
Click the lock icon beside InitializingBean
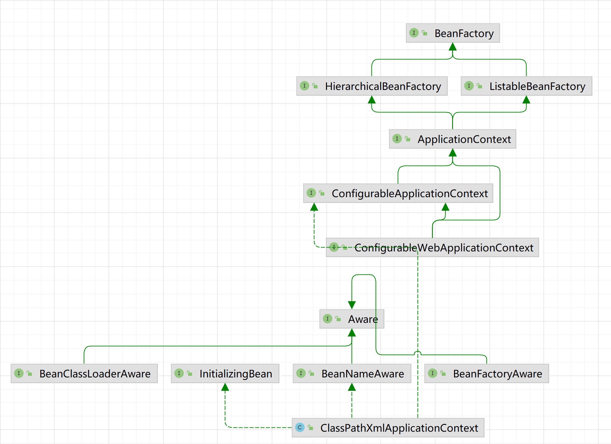(x=189, y=373)
